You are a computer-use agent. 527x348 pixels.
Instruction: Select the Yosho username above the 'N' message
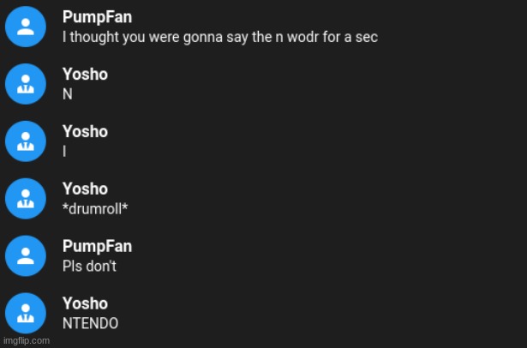(85, 75)
